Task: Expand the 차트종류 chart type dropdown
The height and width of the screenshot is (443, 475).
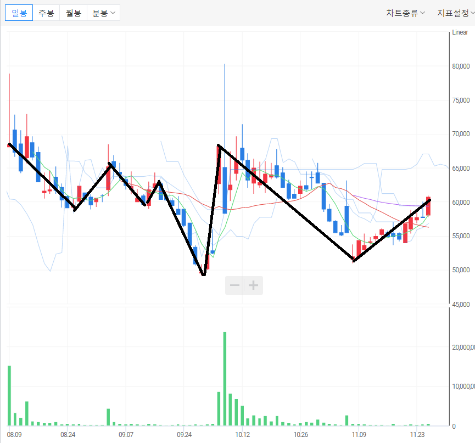Action: click(x=405, y=13)
